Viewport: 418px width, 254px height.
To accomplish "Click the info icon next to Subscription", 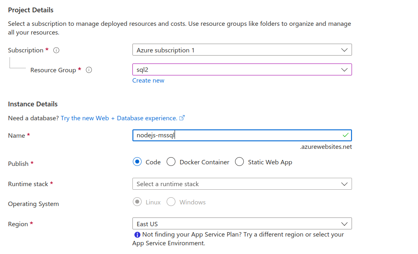I will [56, 50].
